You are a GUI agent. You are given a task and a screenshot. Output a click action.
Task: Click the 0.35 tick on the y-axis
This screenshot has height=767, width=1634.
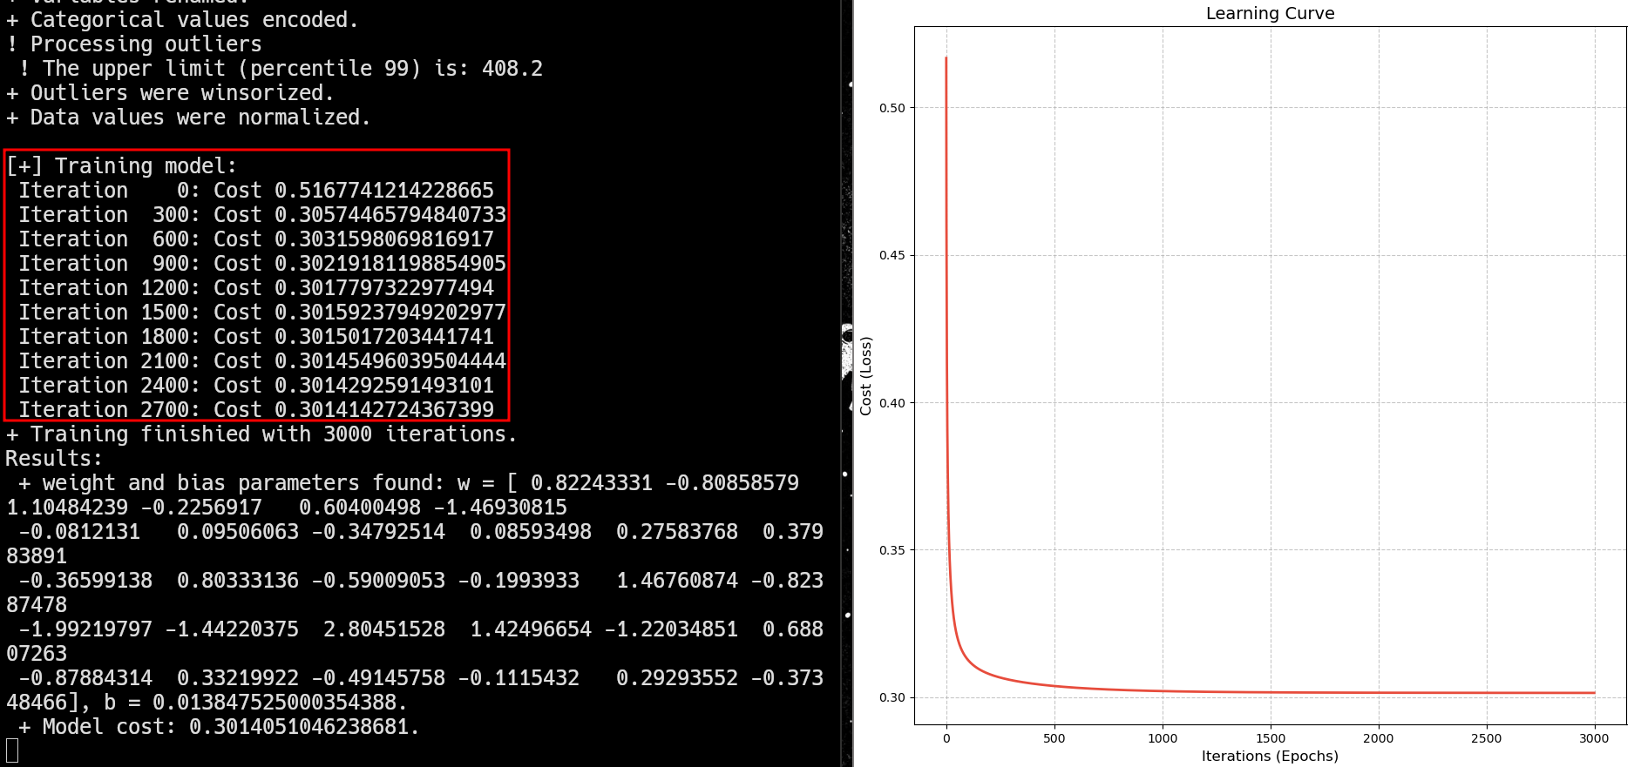click(x=892, y=550)
